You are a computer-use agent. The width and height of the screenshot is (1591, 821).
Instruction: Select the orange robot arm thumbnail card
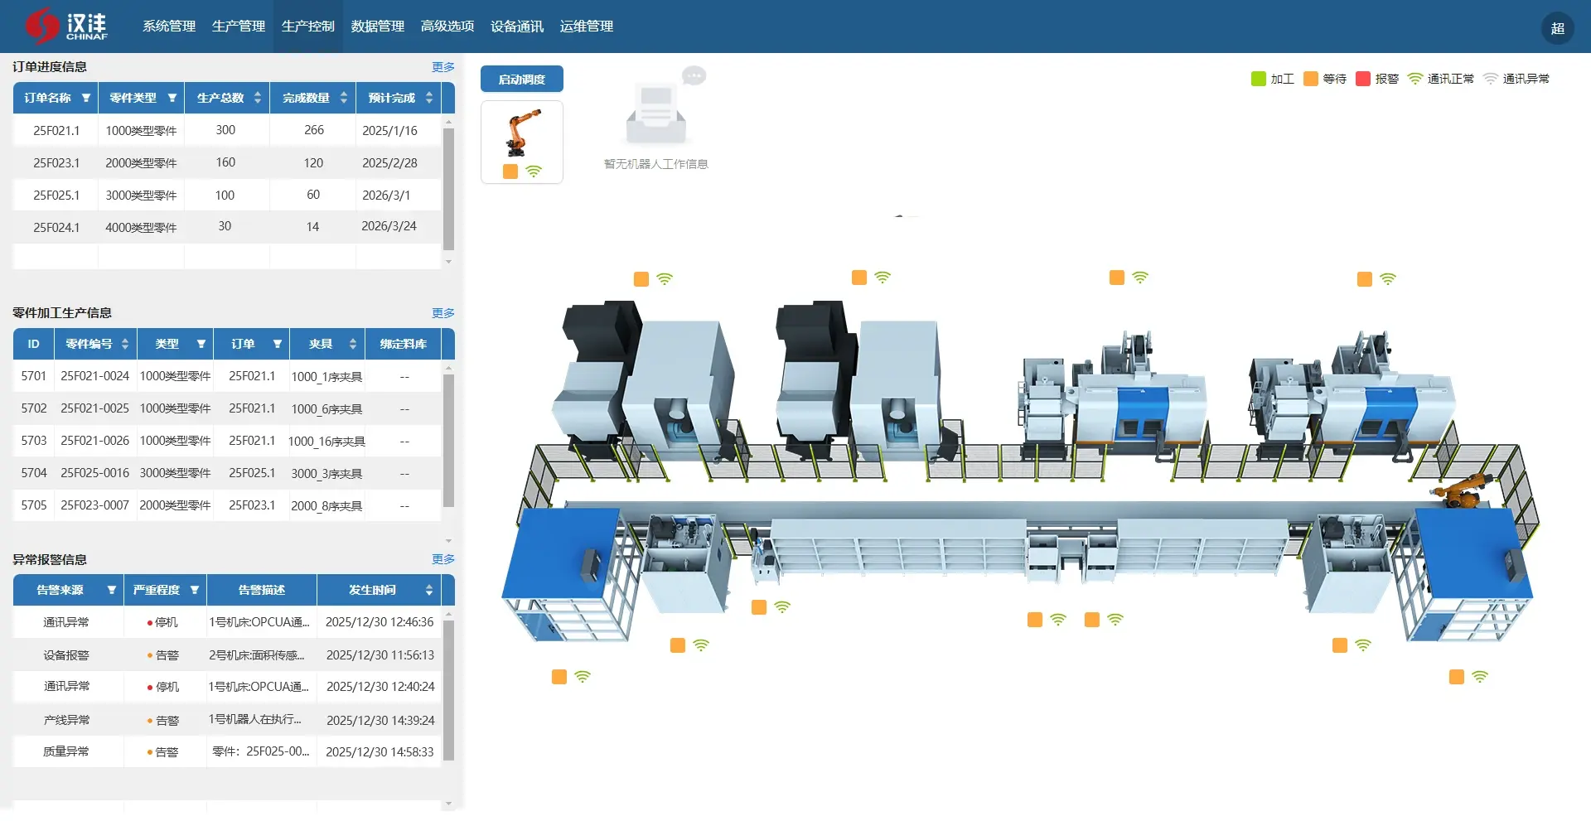tap(522, 142)
